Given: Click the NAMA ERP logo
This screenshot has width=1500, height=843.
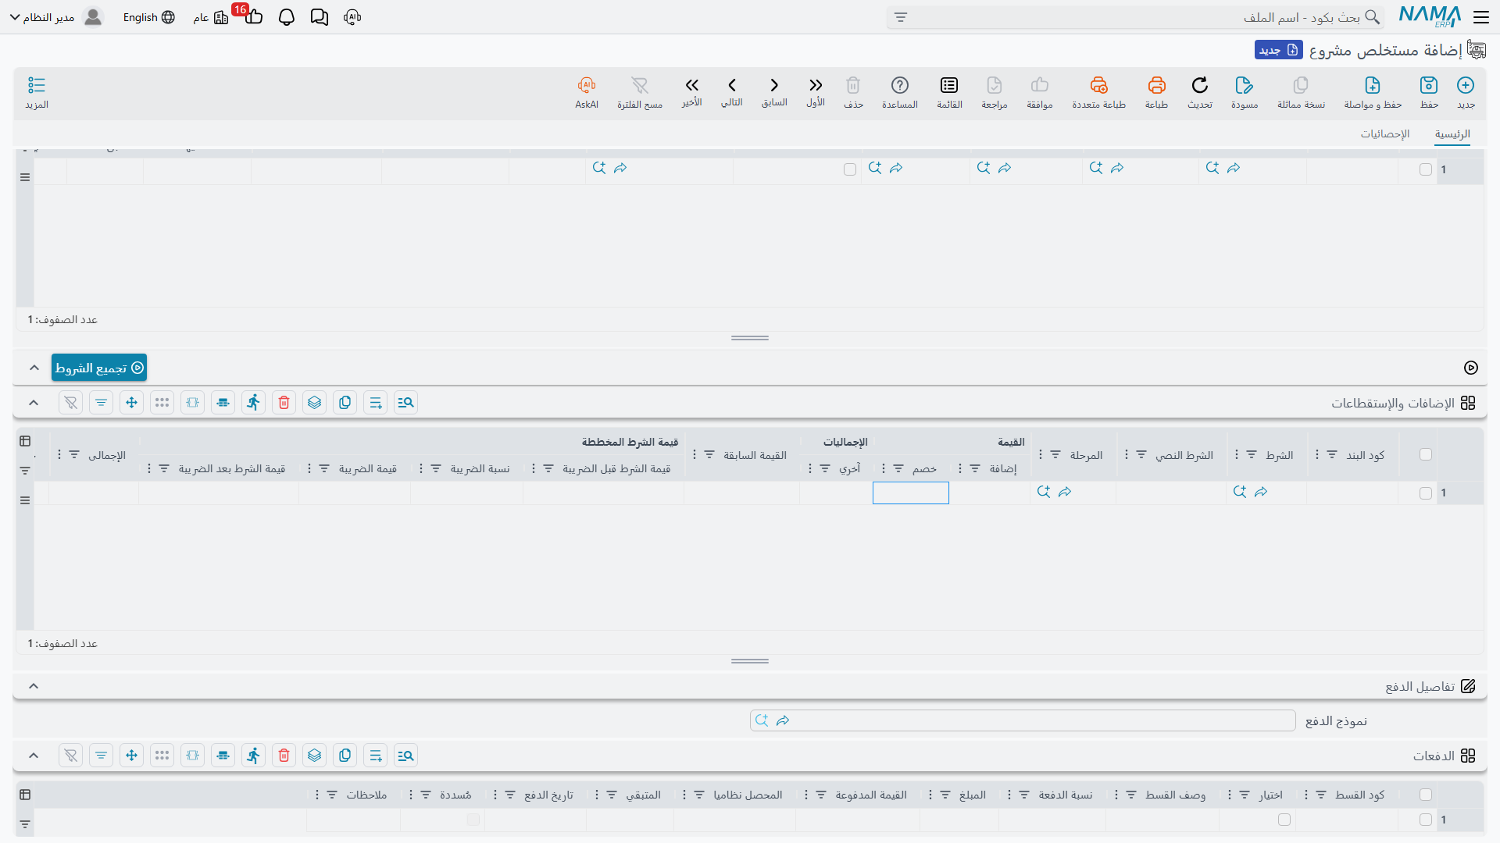Looking at the screenshot, I should pyautogui.click(x=1429, y=17).
